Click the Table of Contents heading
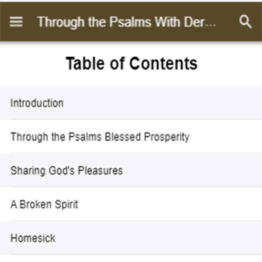 pos(132,63)
